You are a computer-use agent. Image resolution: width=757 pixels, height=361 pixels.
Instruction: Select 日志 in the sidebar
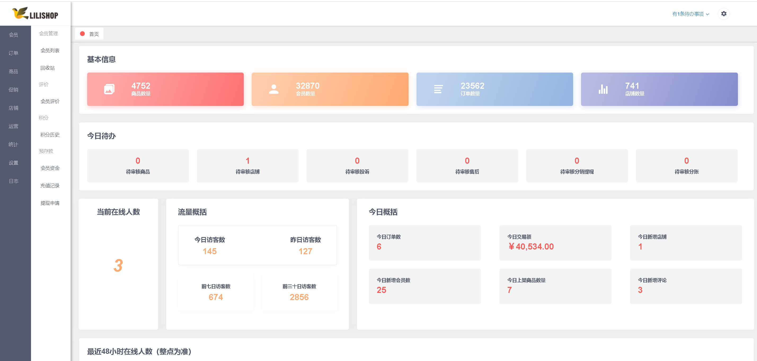tap(14, 181)
